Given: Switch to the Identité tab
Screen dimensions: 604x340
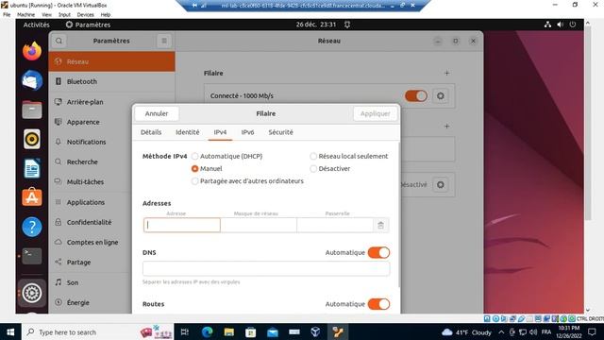Looking at the screenshot, I should pyautogui.click(x=188, y=132).
